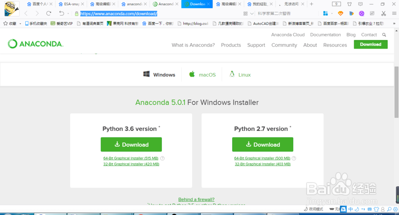Click 64-Bit Graphical Installer (515 MB) link
The image size is (399, 215).
(131, 158)
